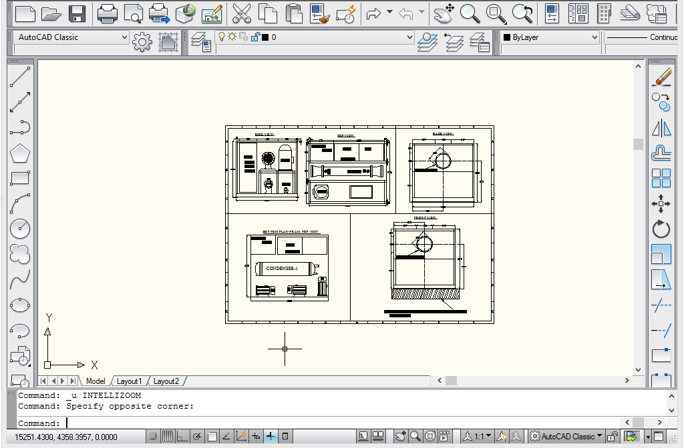Switch to the Layout2 tab
Screen dimensions: 684x448
(x=166, y=381)
